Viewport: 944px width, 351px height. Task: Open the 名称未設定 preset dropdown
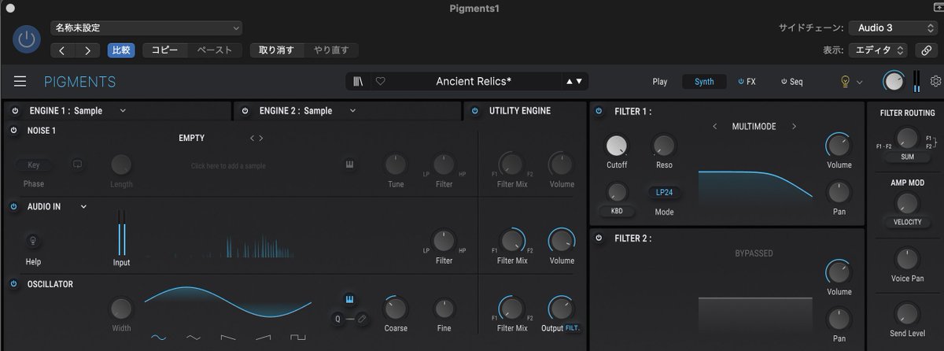point(147,28)
